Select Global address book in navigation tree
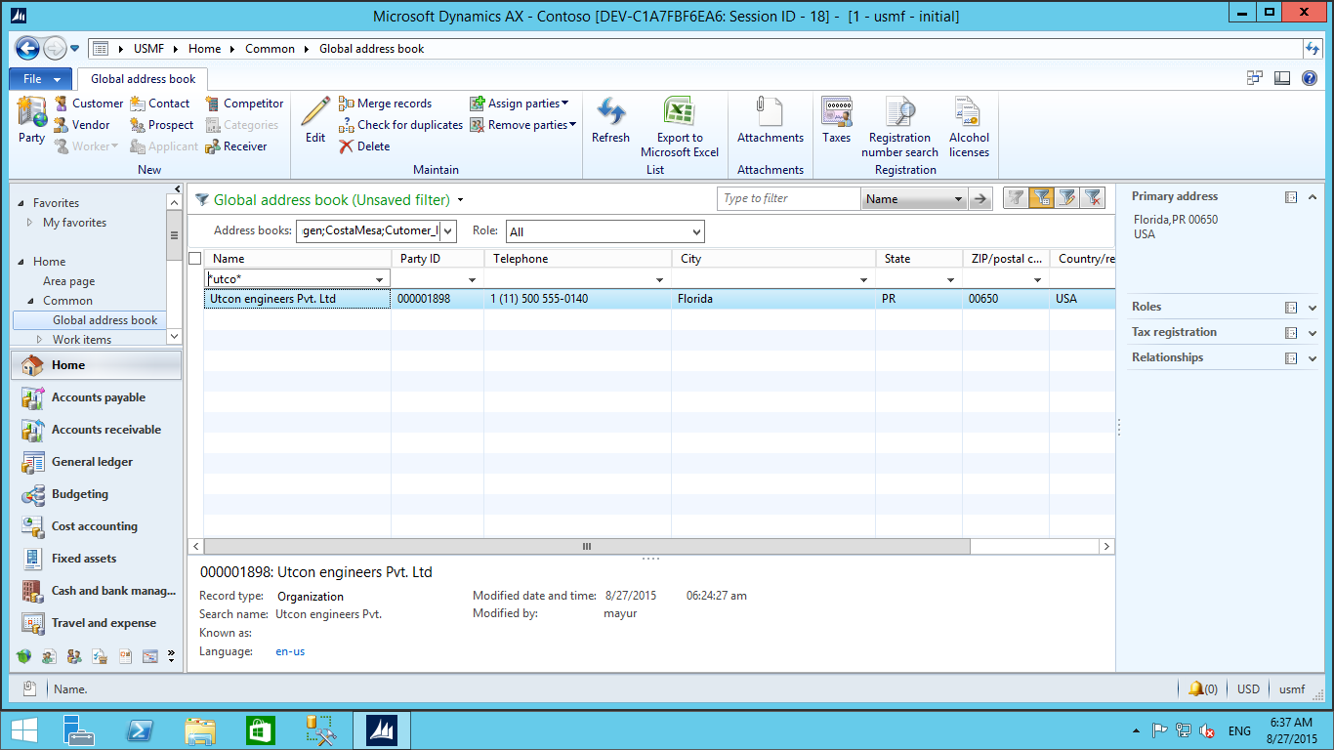Viewport: 1334px width, 750px height. pos(104,320)
